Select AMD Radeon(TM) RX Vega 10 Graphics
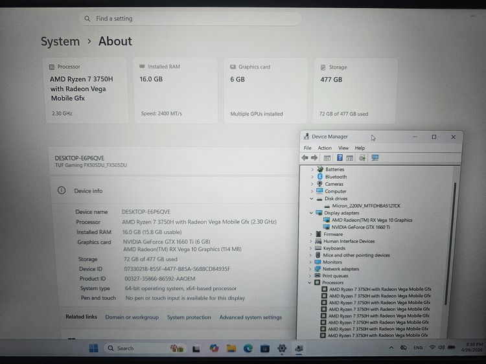This screenshot has height=364, width=486. [x=372, y=220]
